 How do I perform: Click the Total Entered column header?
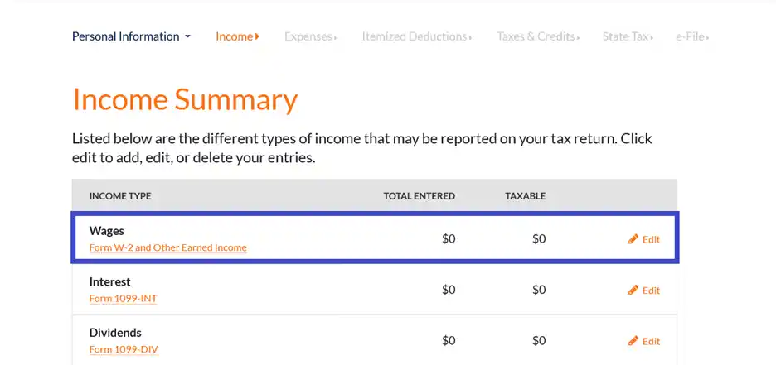[x=419, y=196]
